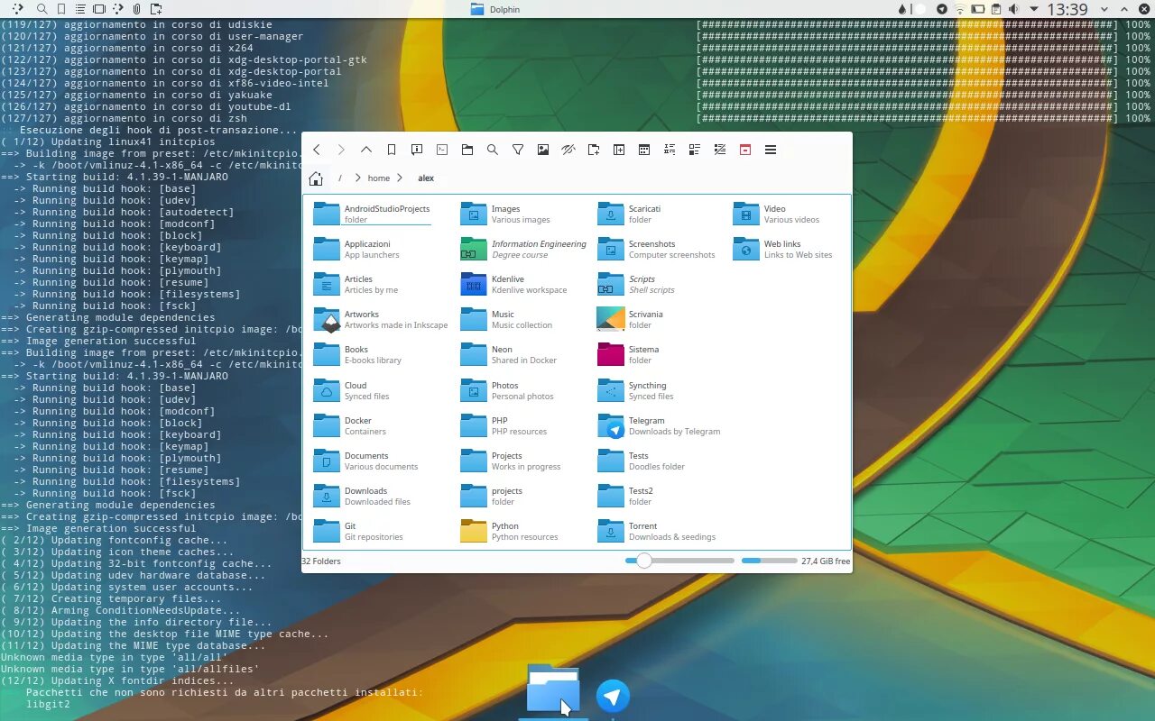This screenshot has width=1155, height=721.
Task: Select the Web links folder
Action: click(x=782, y=249)
